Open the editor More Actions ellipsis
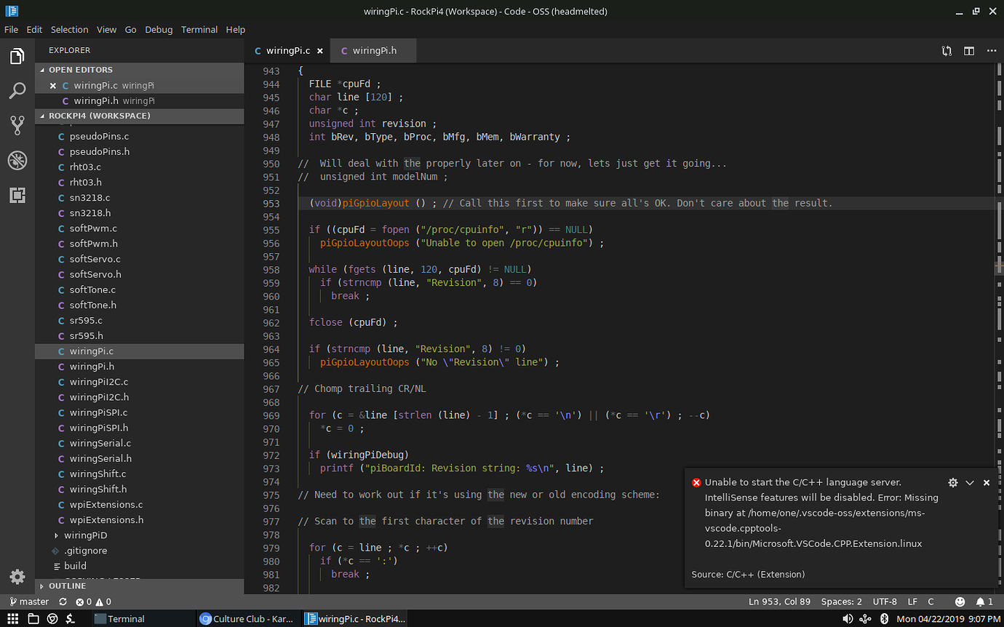Screen dimensions: 1004x627 tap(992, 51)
